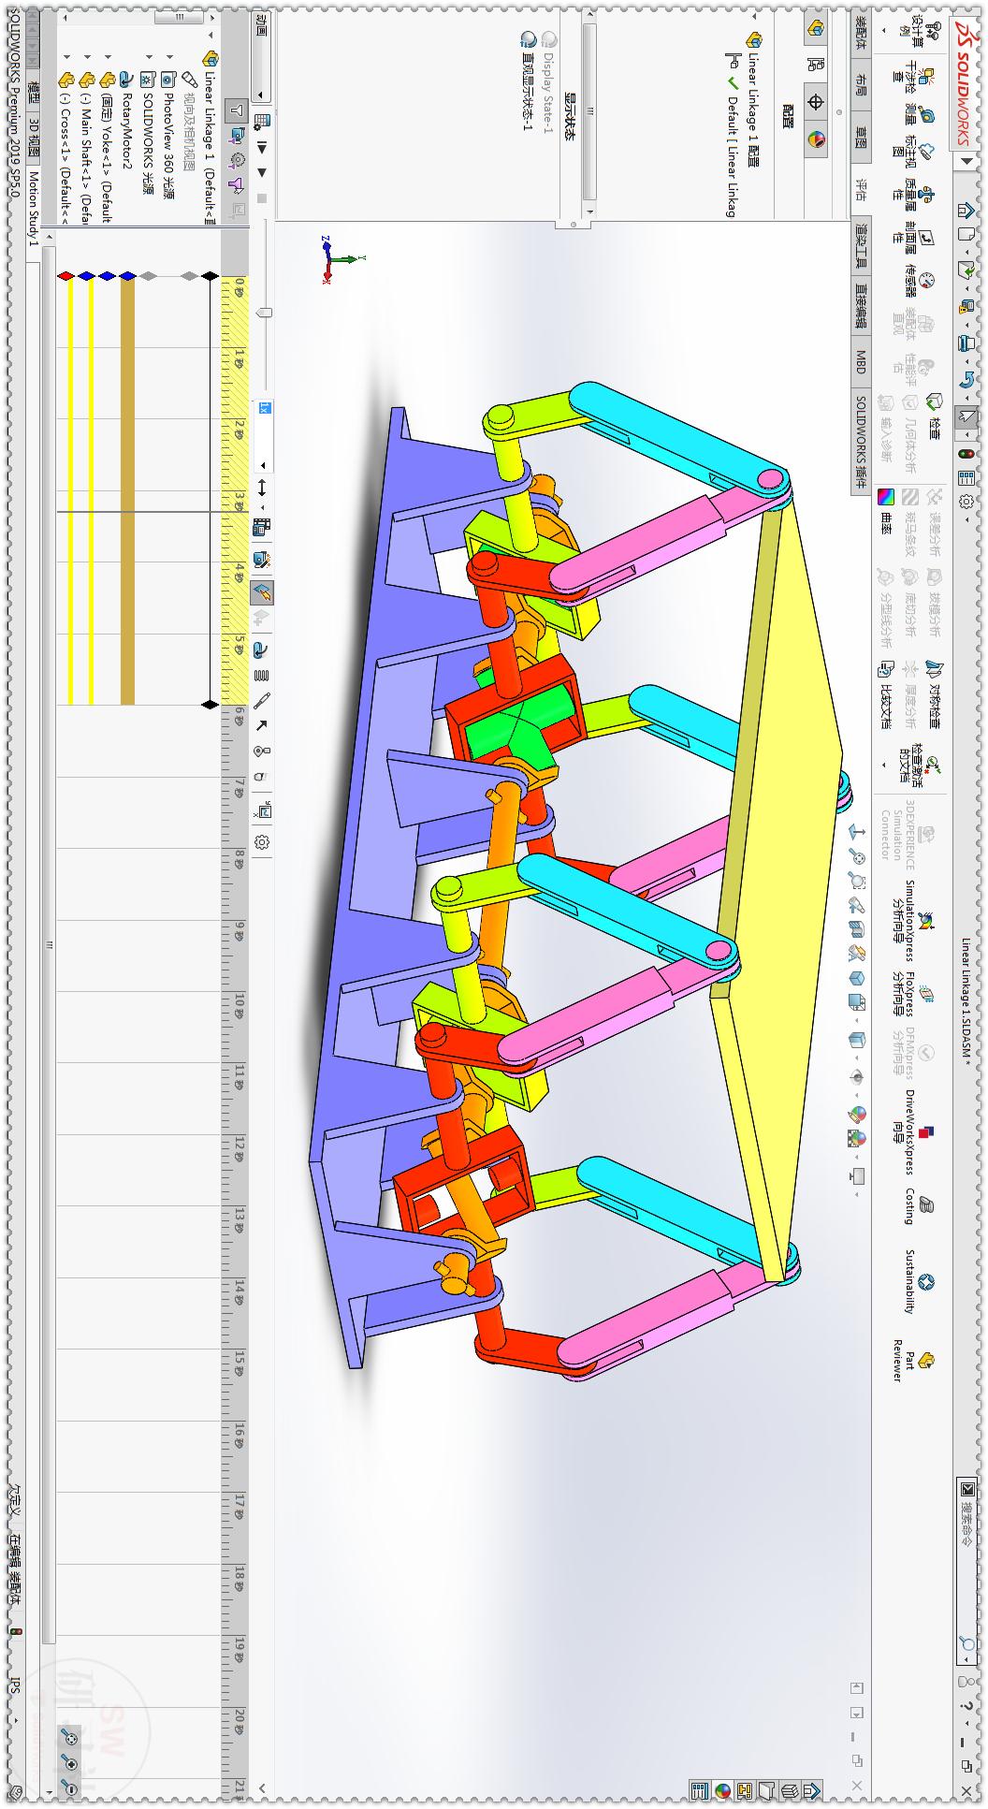Switch to the 装配体 ribbon tab
988x1809 pixels.
click(861, 32)
